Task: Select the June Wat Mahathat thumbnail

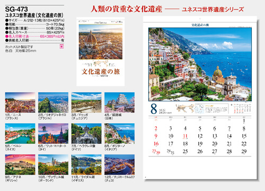Action: coord(53,134)
